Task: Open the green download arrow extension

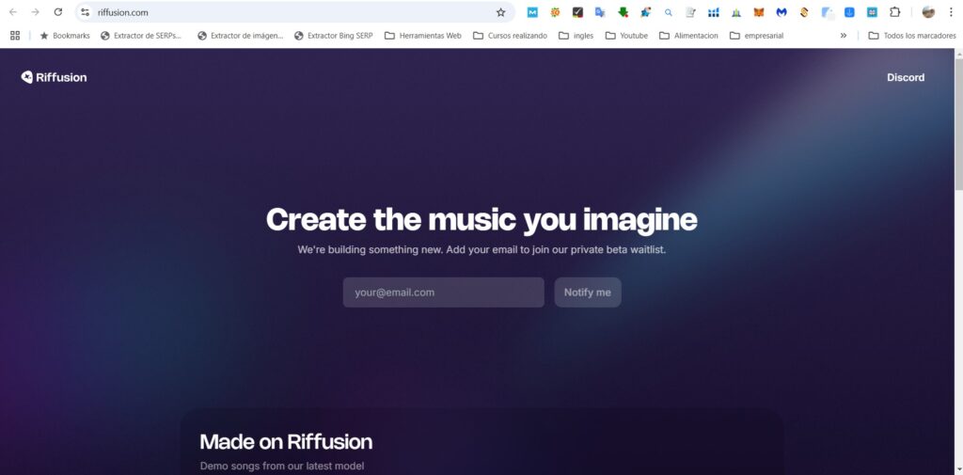Action: coord(623,12)
